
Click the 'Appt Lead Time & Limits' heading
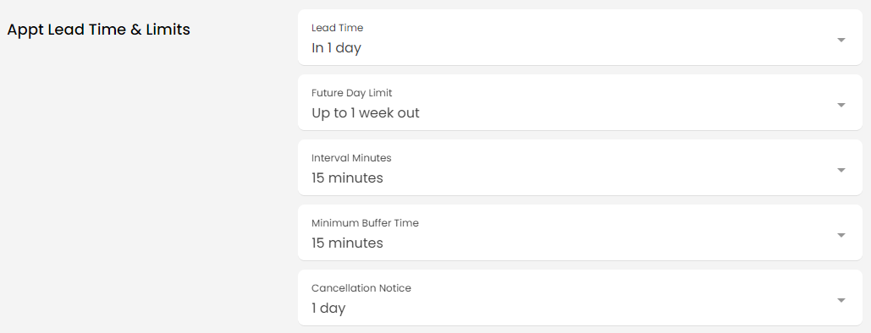point(98,30)
